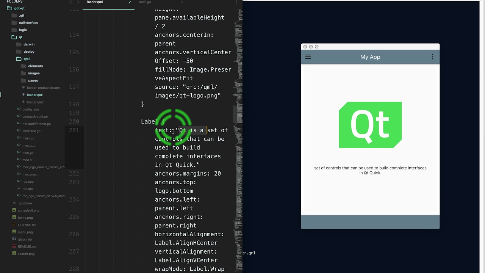
Task: Click the image icon beside home.png
Action: [x=14, y=217]
